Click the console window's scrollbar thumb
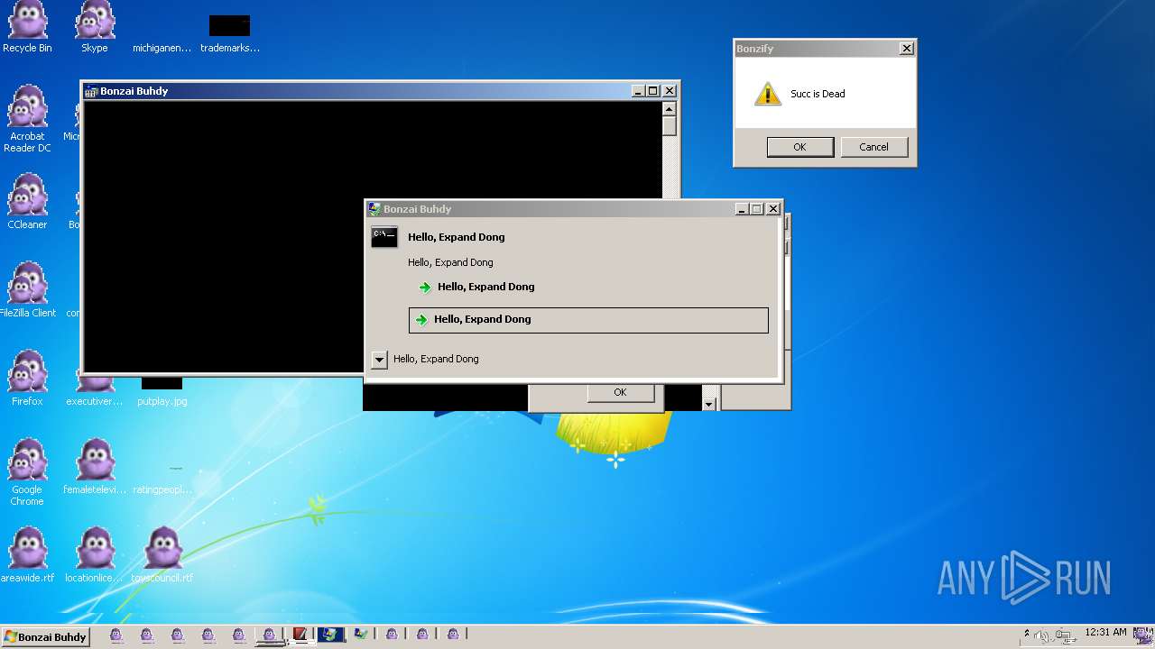 (669, 125)
